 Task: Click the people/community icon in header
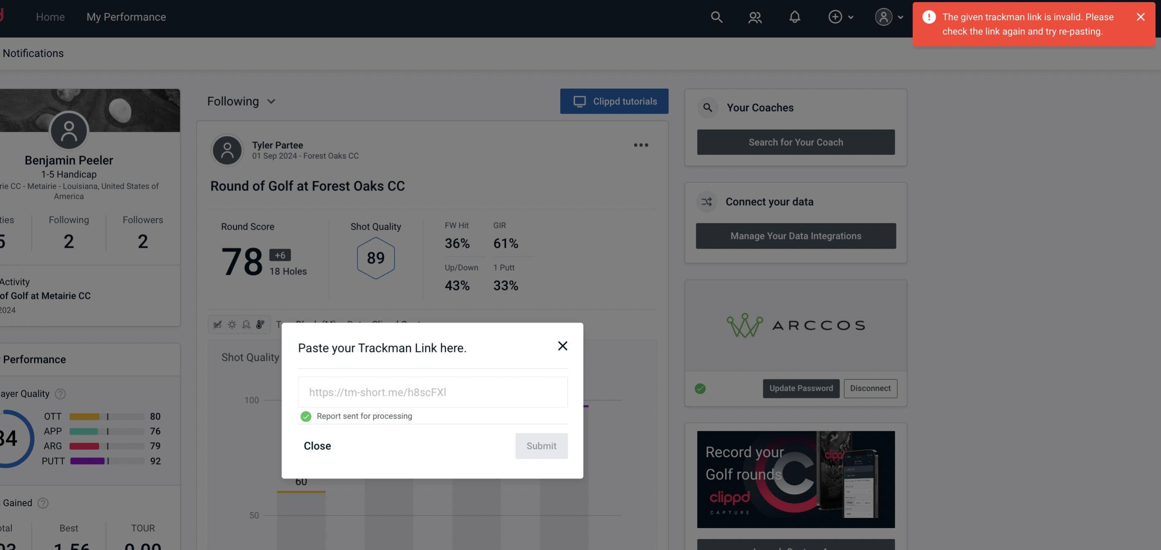coord(754,16)
